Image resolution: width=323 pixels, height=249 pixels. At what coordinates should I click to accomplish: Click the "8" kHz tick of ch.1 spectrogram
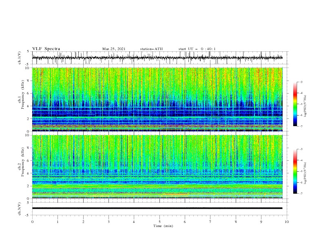[x=28, y=81]
